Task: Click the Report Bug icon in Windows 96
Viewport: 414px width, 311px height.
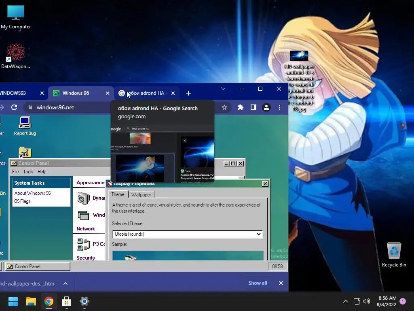Action: click(25, 126)
